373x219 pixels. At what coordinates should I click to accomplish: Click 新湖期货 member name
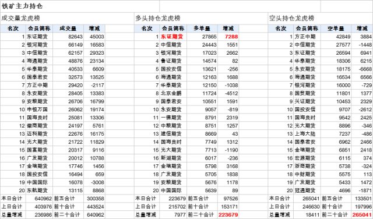coord(171,158)
